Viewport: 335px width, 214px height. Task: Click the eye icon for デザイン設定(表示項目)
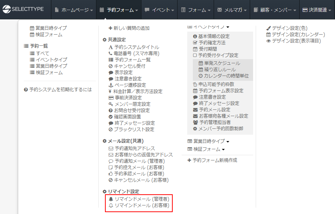[x=268, y=41]
